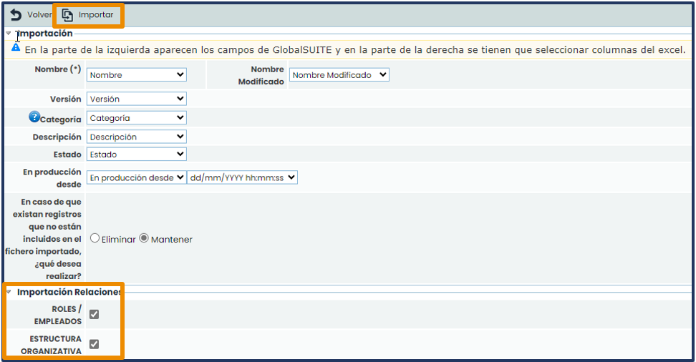Click the Volver back arrow icon
Image resolution: width=696 pixels, height=362 pixels.
click(x=15, y=15)
